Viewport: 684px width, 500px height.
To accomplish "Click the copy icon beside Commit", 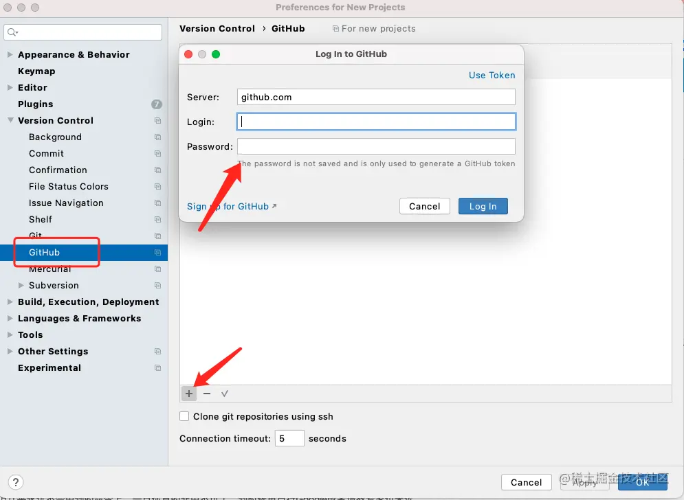I will [158, 153].
